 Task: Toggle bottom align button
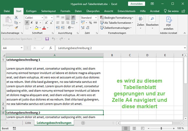click(x=68, y=18)
